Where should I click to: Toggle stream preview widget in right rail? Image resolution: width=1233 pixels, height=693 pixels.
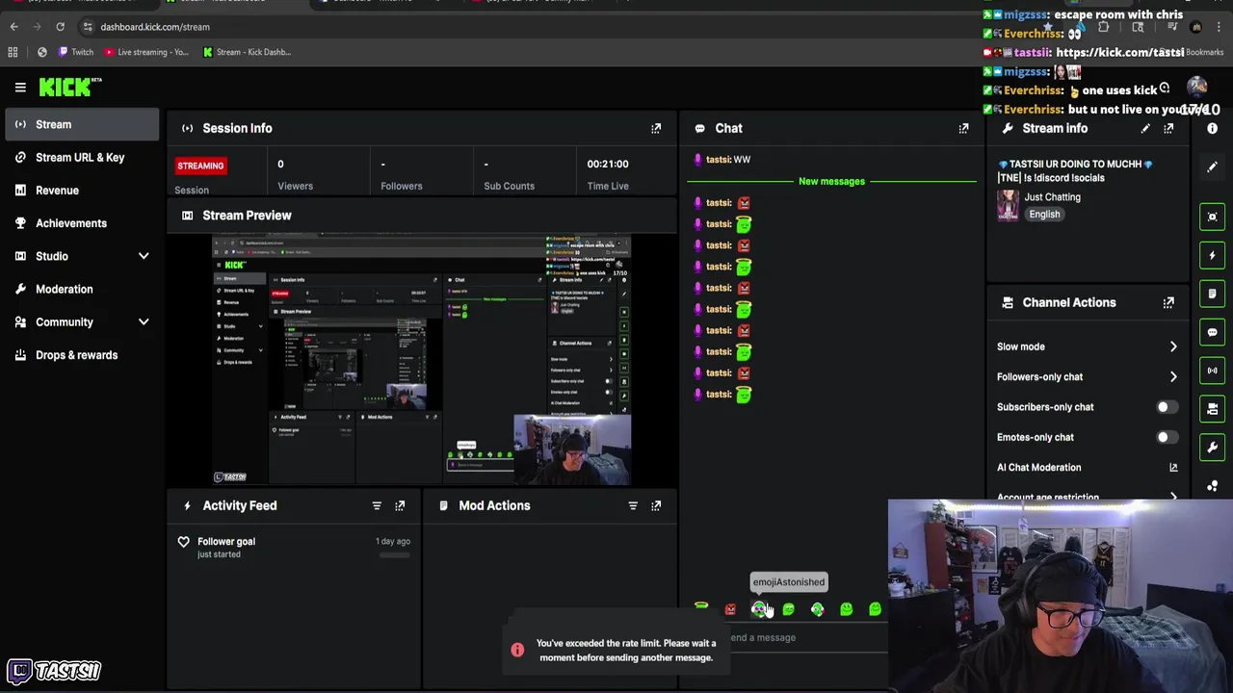[x=1213, y=217]
